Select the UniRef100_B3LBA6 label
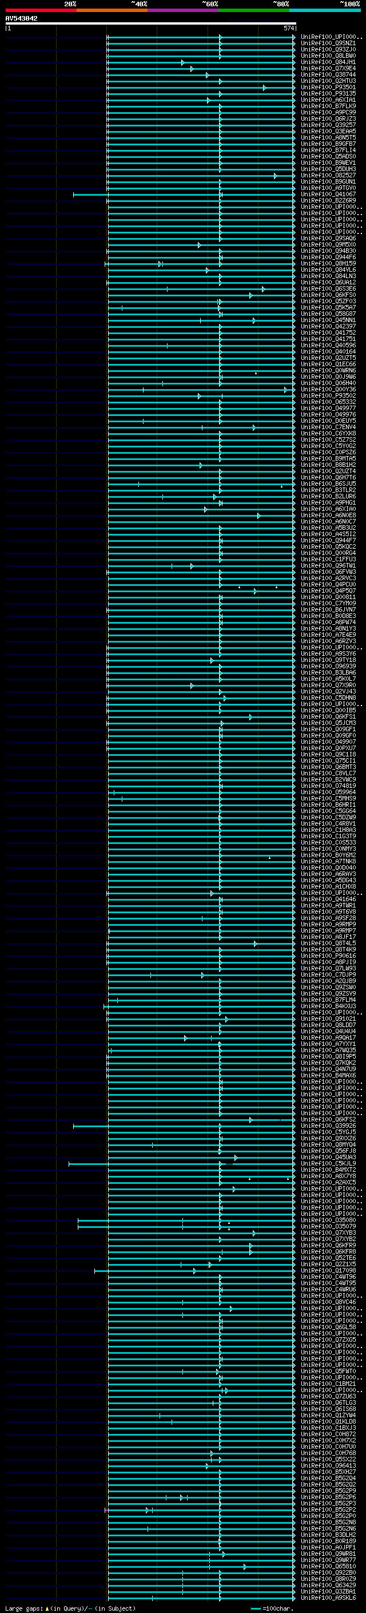Image resolution: width=366 pixels, height=1613 pixels. coord(328,672)
